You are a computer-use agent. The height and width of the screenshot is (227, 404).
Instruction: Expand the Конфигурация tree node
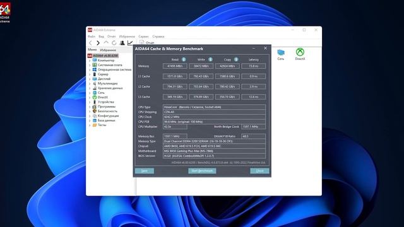click(90, 116)
